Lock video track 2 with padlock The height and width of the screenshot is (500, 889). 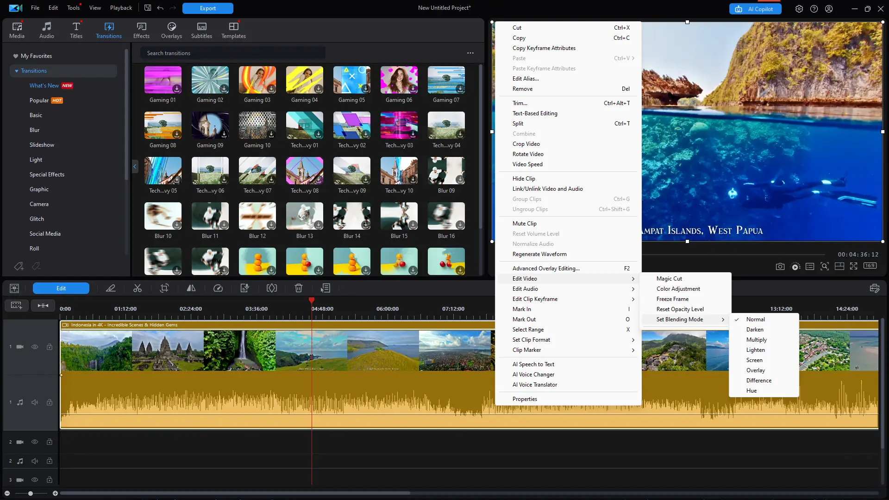tap(50, 442)
